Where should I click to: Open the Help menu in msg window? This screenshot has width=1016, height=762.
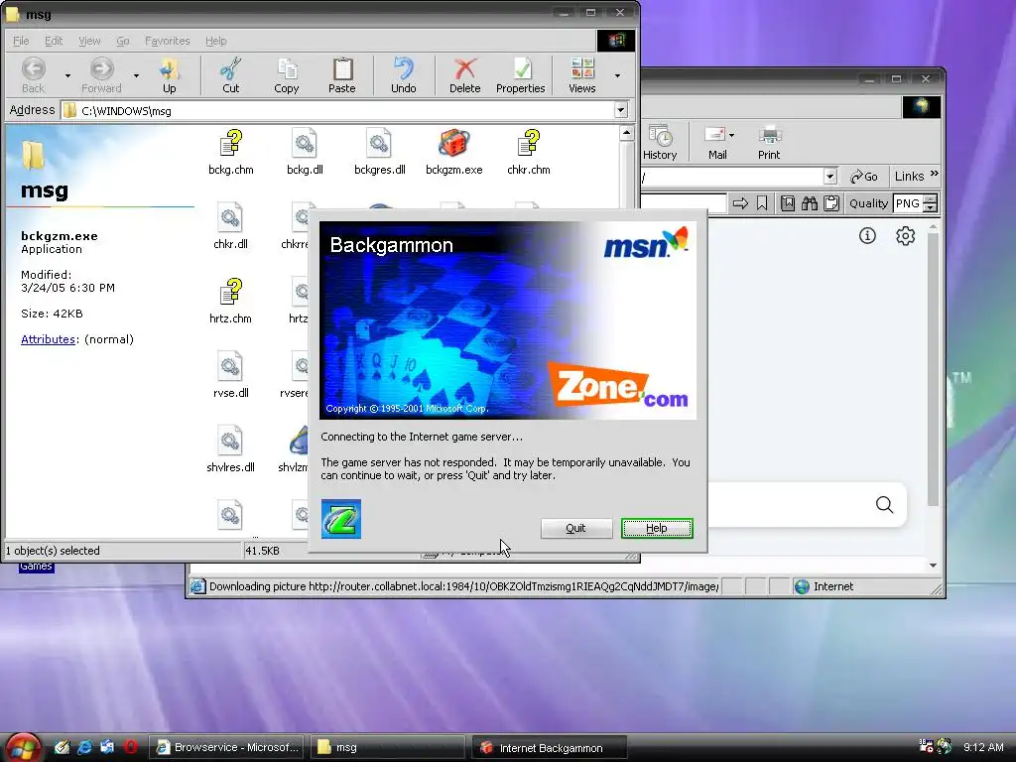(x=215, y=41)
